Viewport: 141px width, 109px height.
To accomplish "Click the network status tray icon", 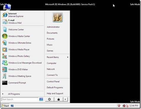I will click(124, 106).
